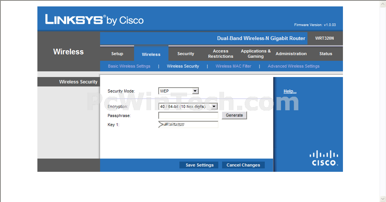Click the Dual-Band Wireless-N Gigabit Router title
The width and height of the screenshot is (386, 202).
[261, 39]
